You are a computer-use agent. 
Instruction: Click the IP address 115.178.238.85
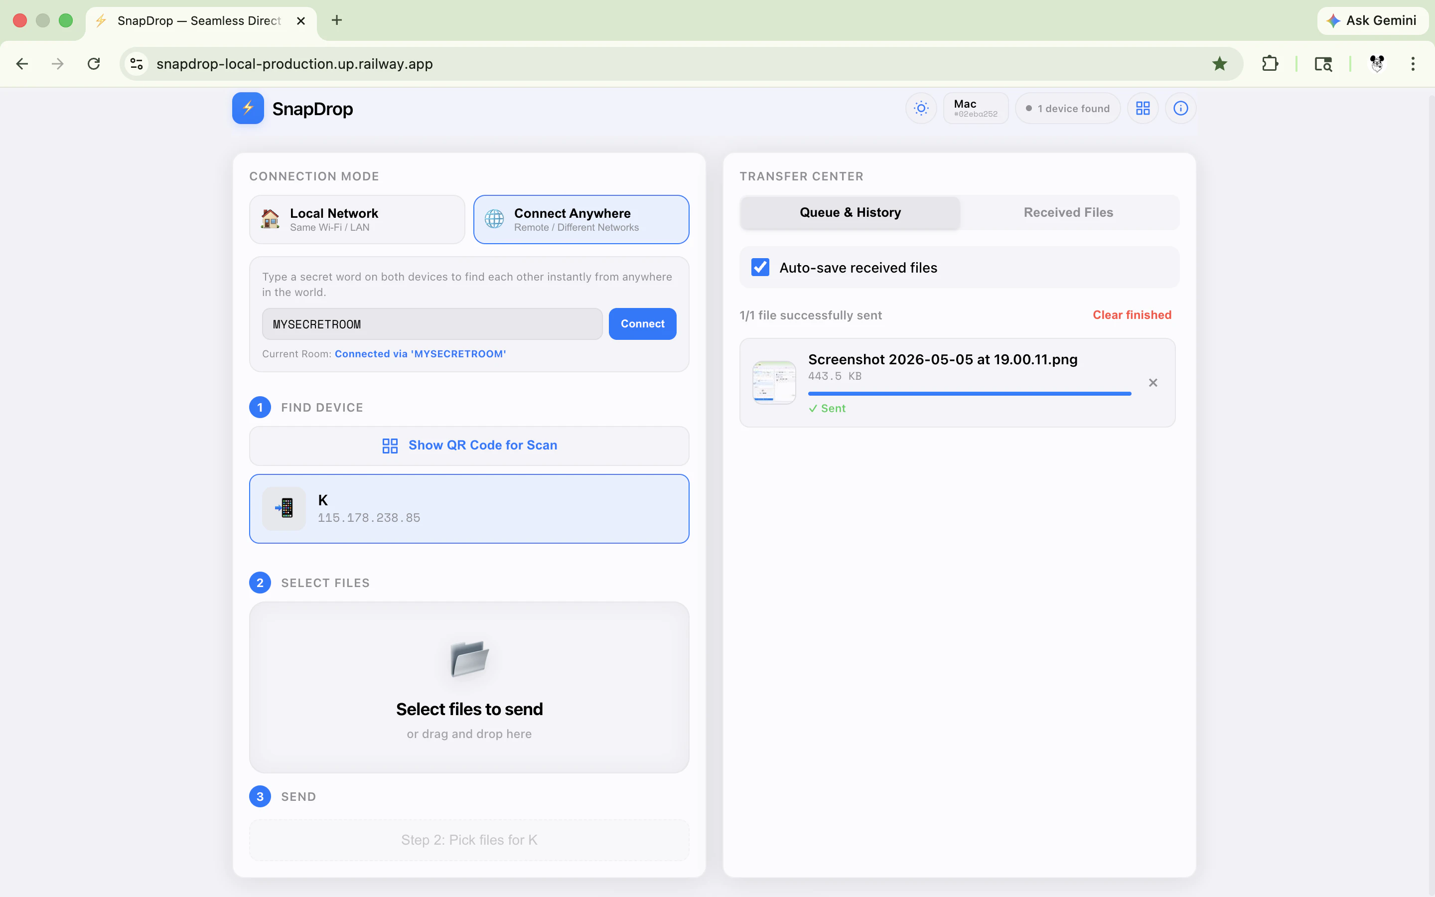[x=369, y=518]
